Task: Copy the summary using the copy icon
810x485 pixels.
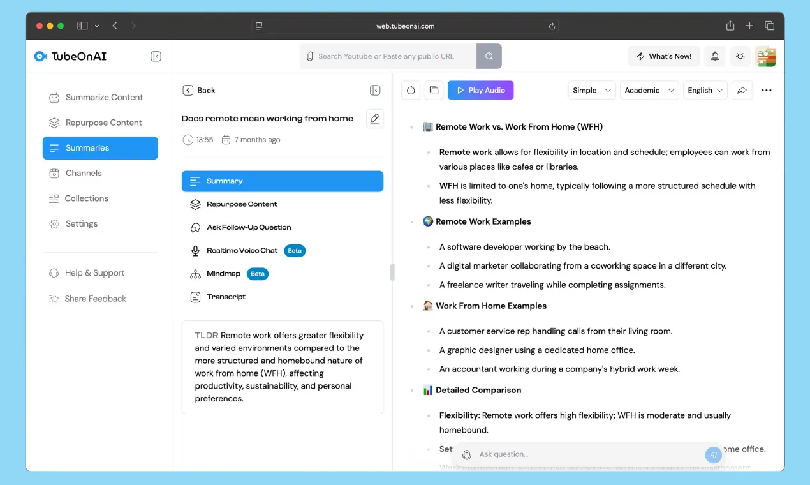Action: pos(434,91)
